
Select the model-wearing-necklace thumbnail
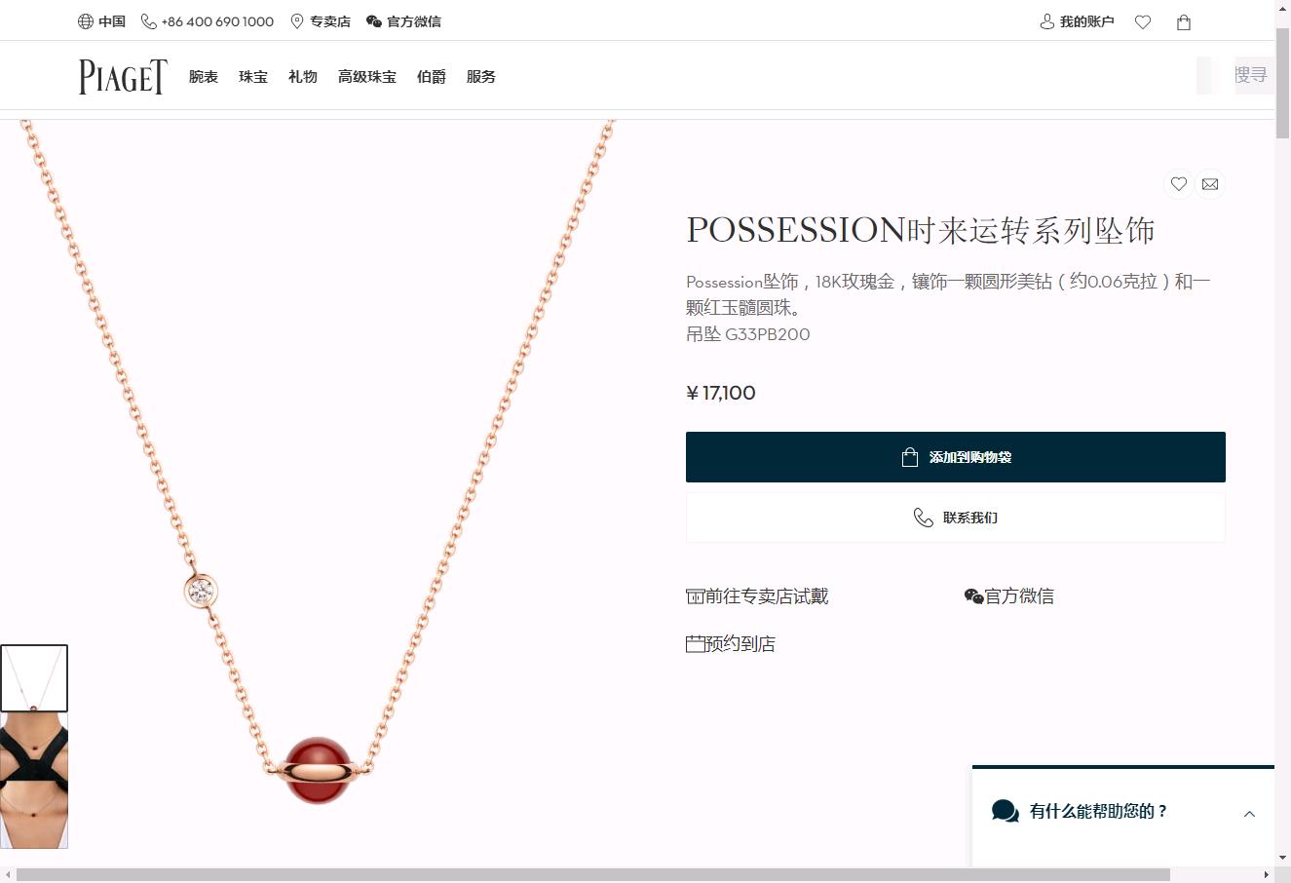coord(34,781)
